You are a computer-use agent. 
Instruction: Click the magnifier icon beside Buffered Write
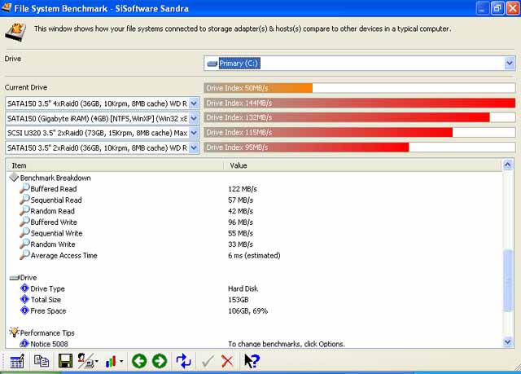point(24,222)
